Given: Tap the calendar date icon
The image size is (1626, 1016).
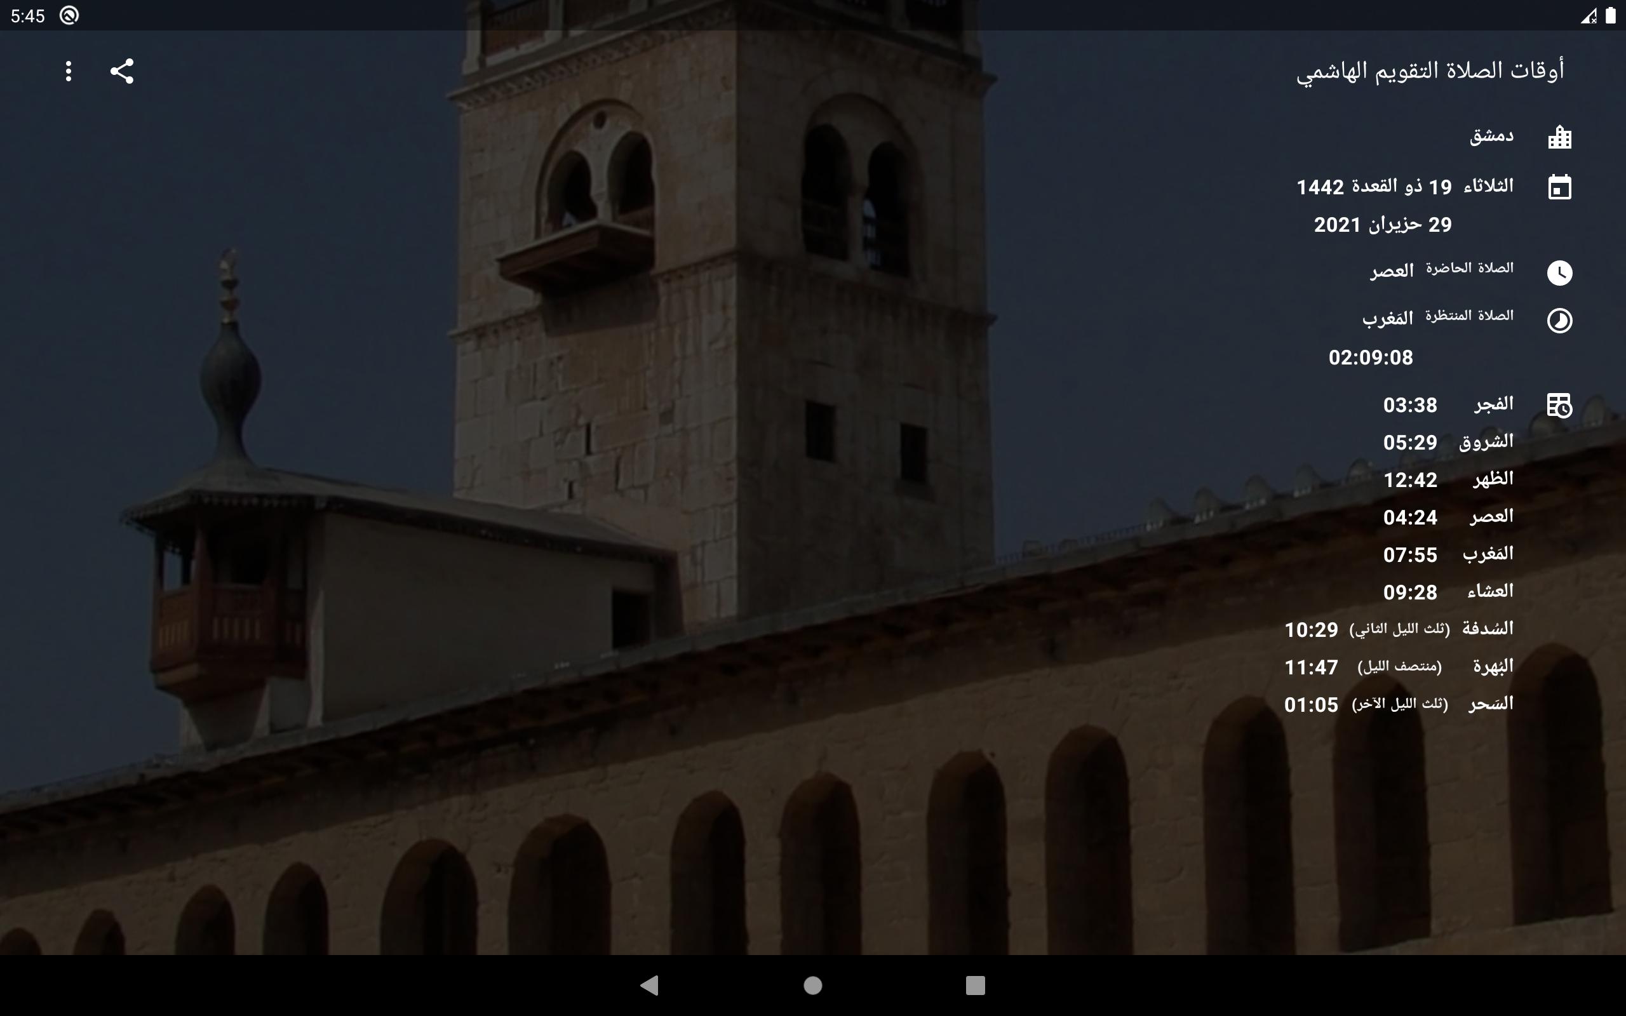Looking at the screenshot, I should pyautogui.click(x=1559, y=187).
